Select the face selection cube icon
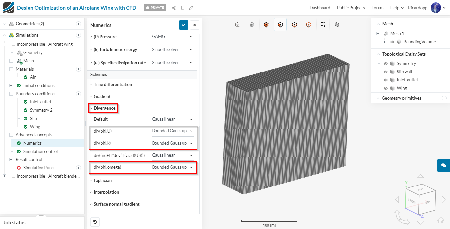Screen dimensions: 450x229 tap(280, 25)
